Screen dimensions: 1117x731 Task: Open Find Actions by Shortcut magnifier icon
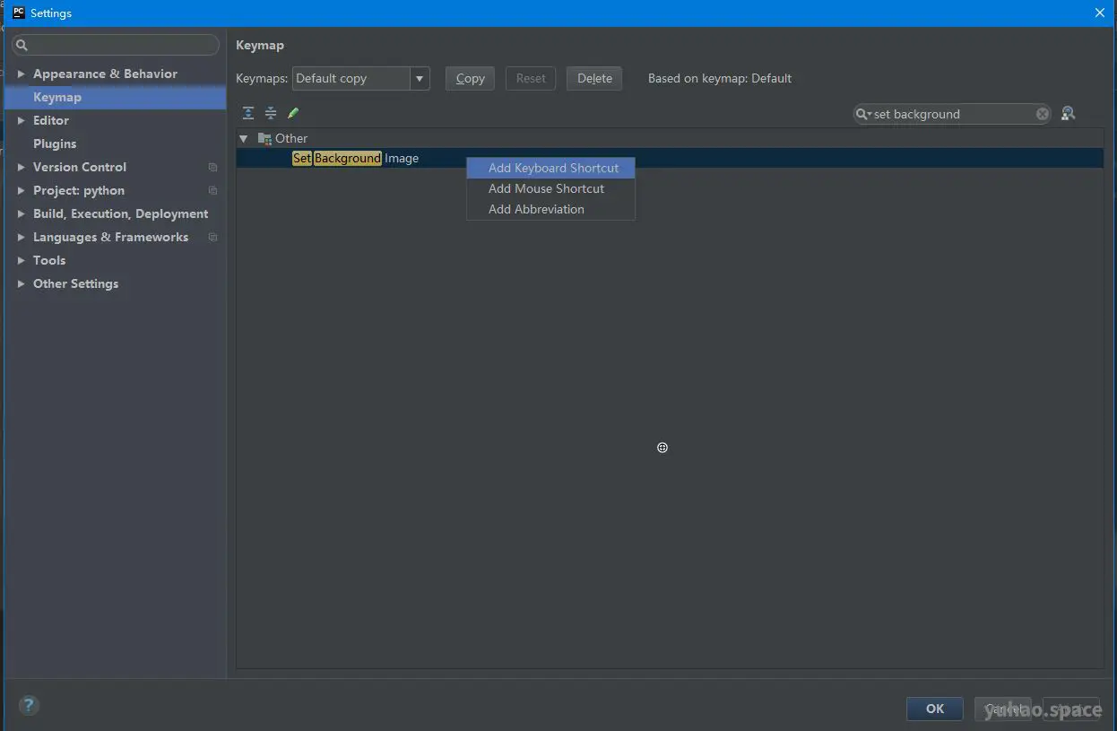tap(1068, 113)
